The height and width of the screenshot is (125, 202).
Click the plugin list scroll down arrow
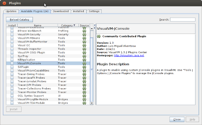92,103
